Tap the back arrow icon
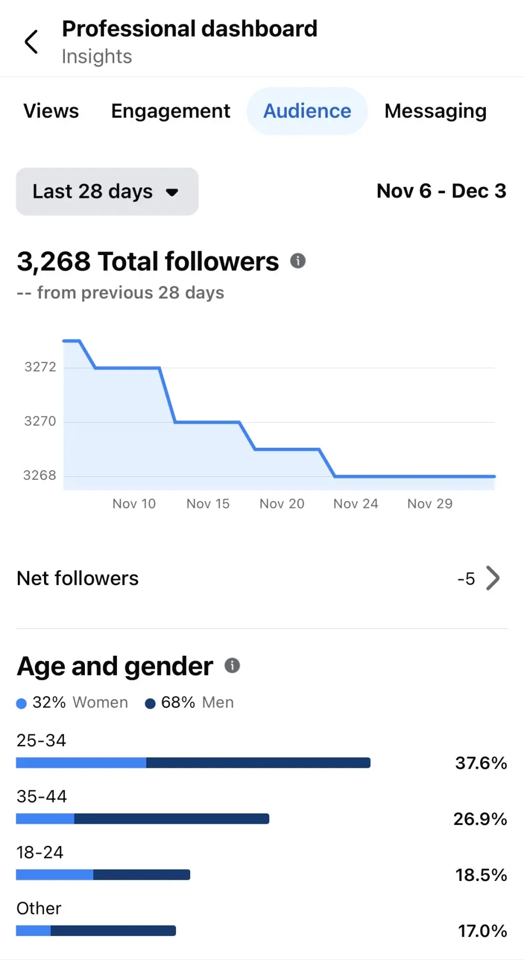The height and width of the screenshot is (960, 524). [31, 42]
